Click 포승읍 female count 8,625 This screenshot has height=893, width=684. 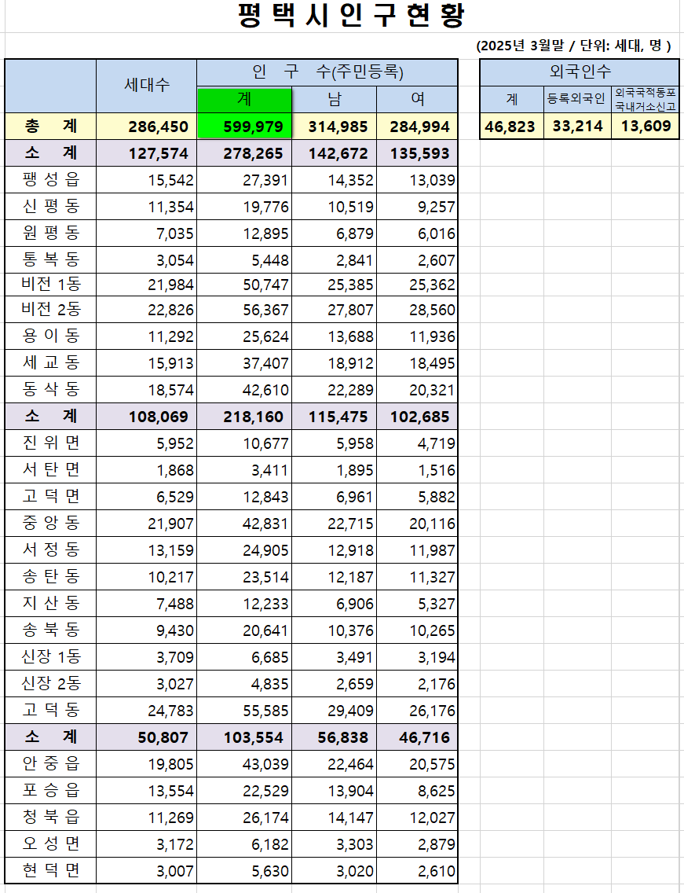pyautogui.click(x=417, y=791)
